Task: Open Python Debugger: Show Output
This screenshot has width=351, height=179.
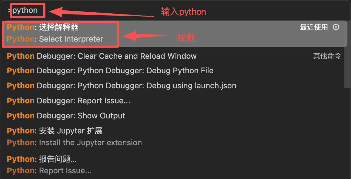Action: click(x=66, y=116)
